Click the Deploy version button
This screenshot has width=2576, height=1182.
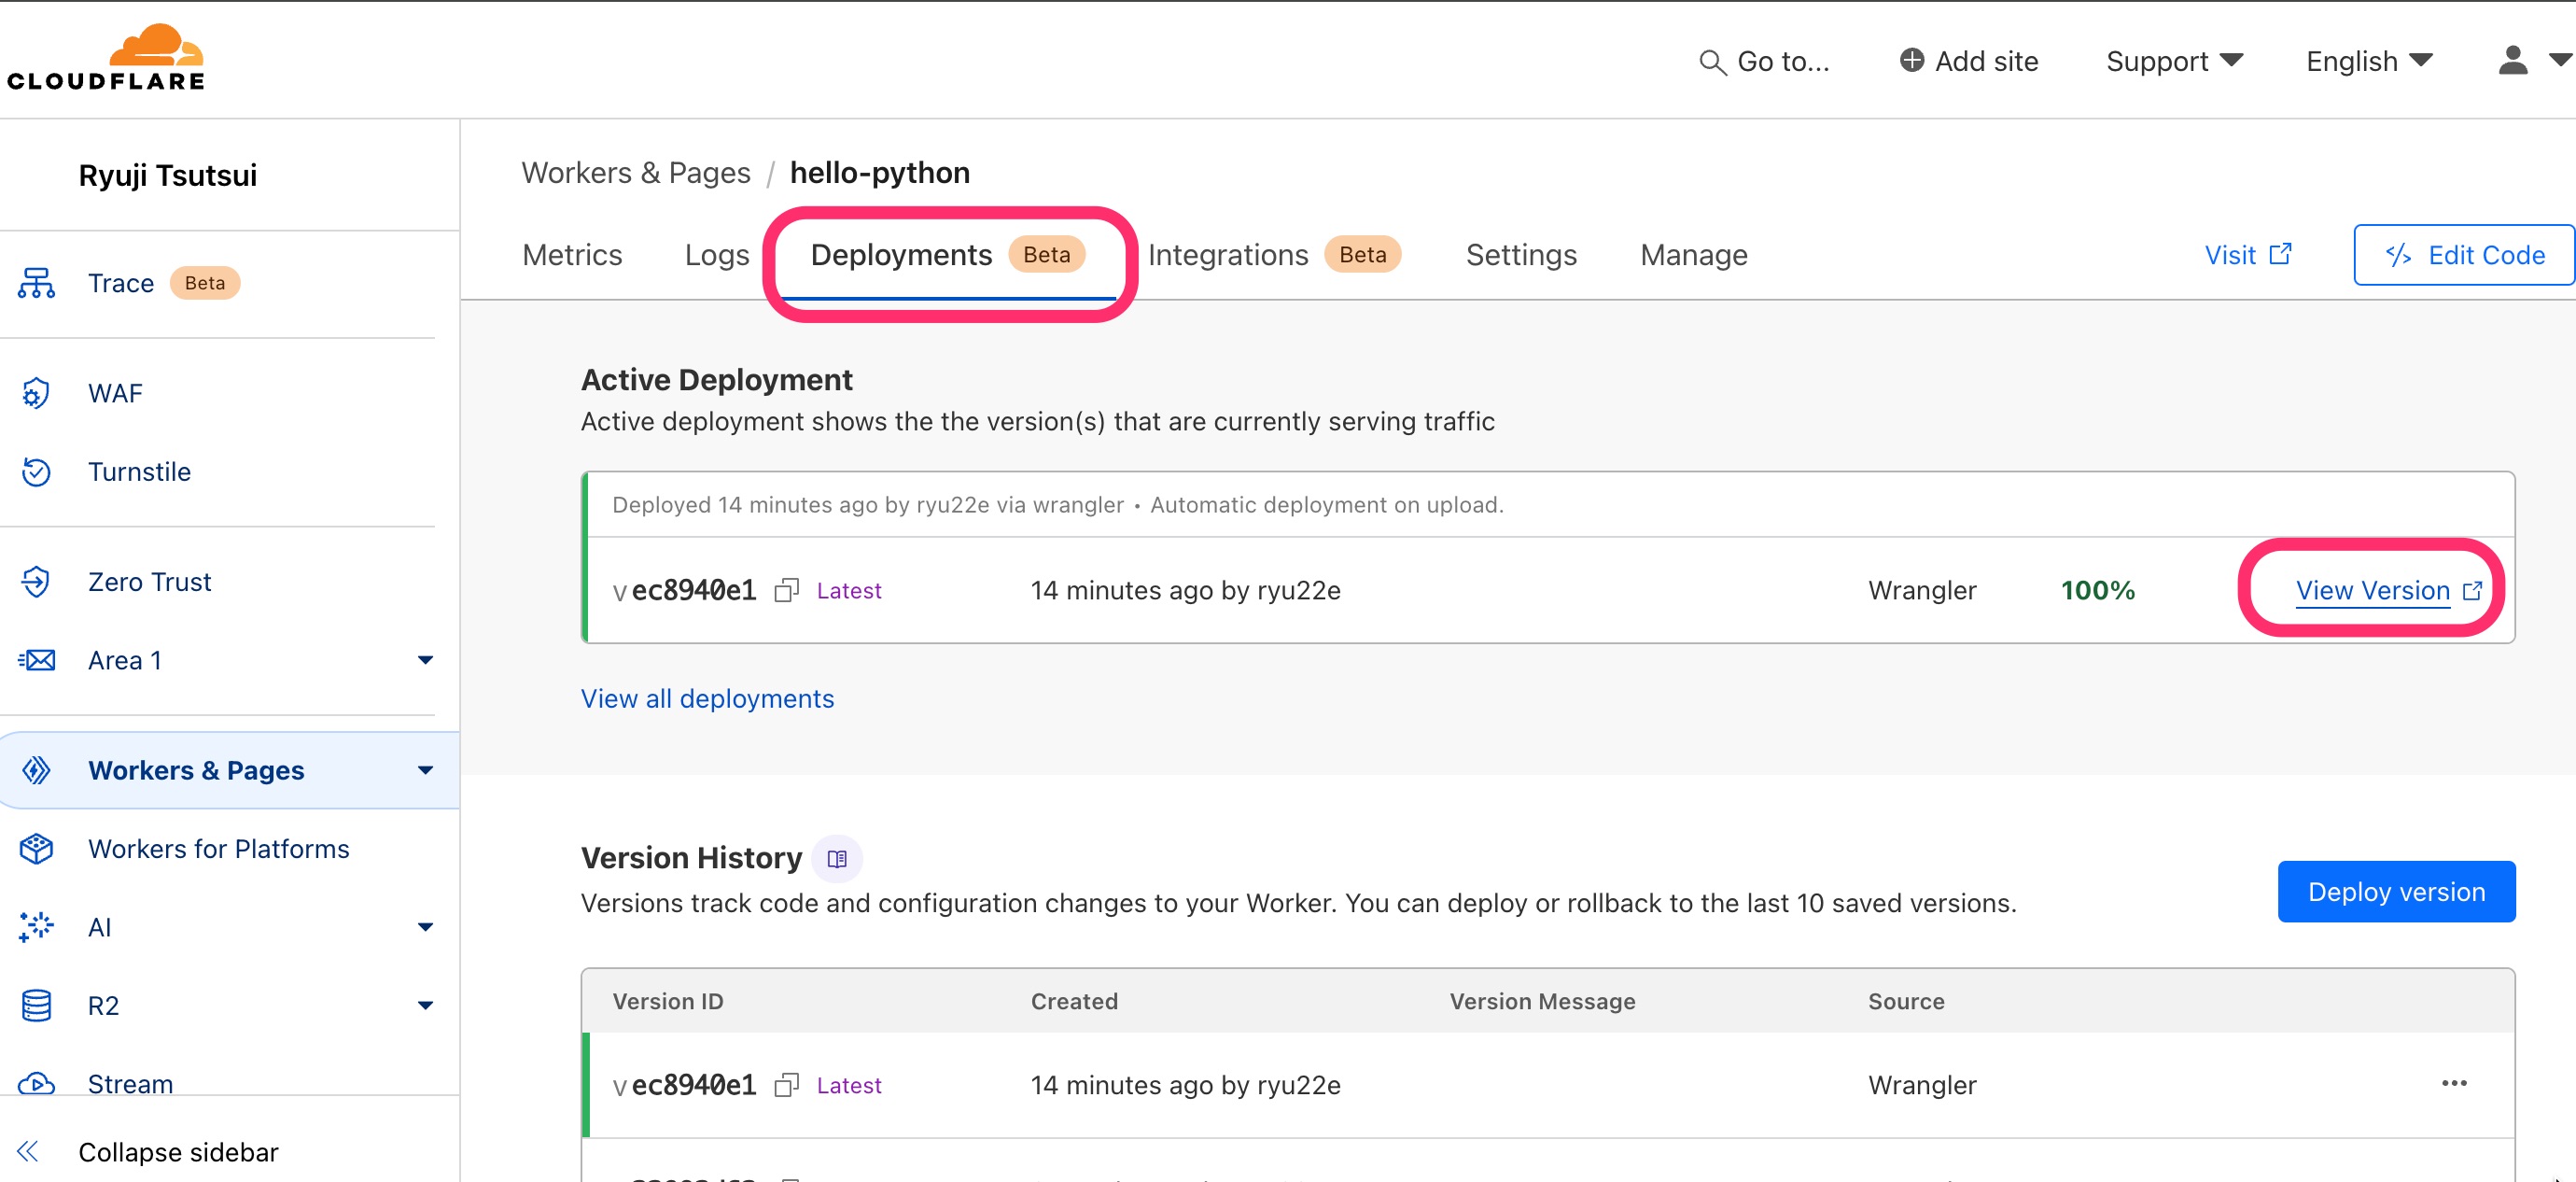[x=2395, y=891]
